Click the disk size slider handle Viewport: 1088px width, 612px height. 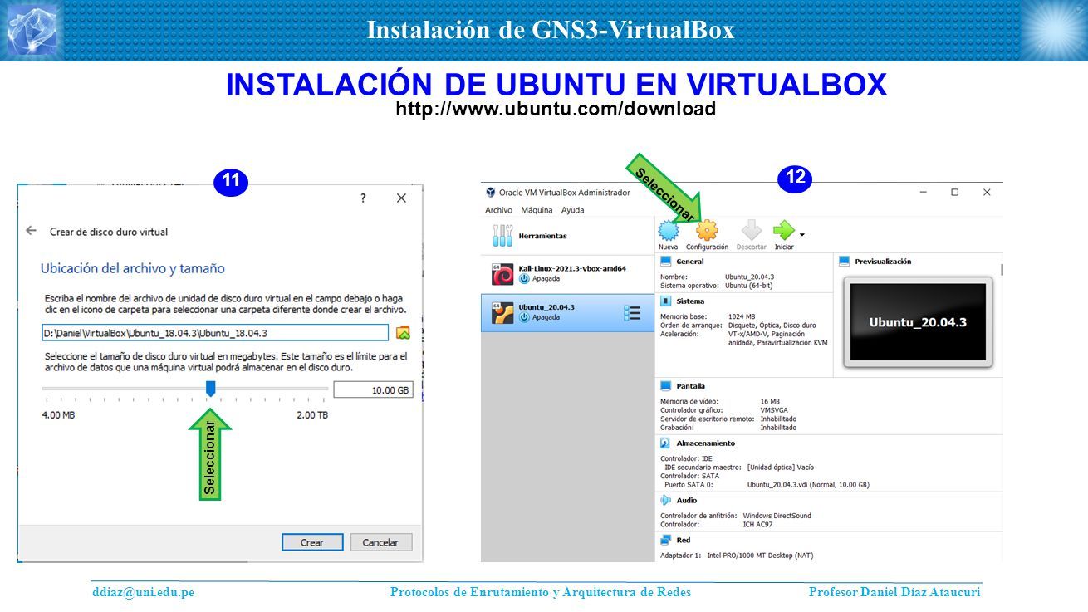pos(210,389)
